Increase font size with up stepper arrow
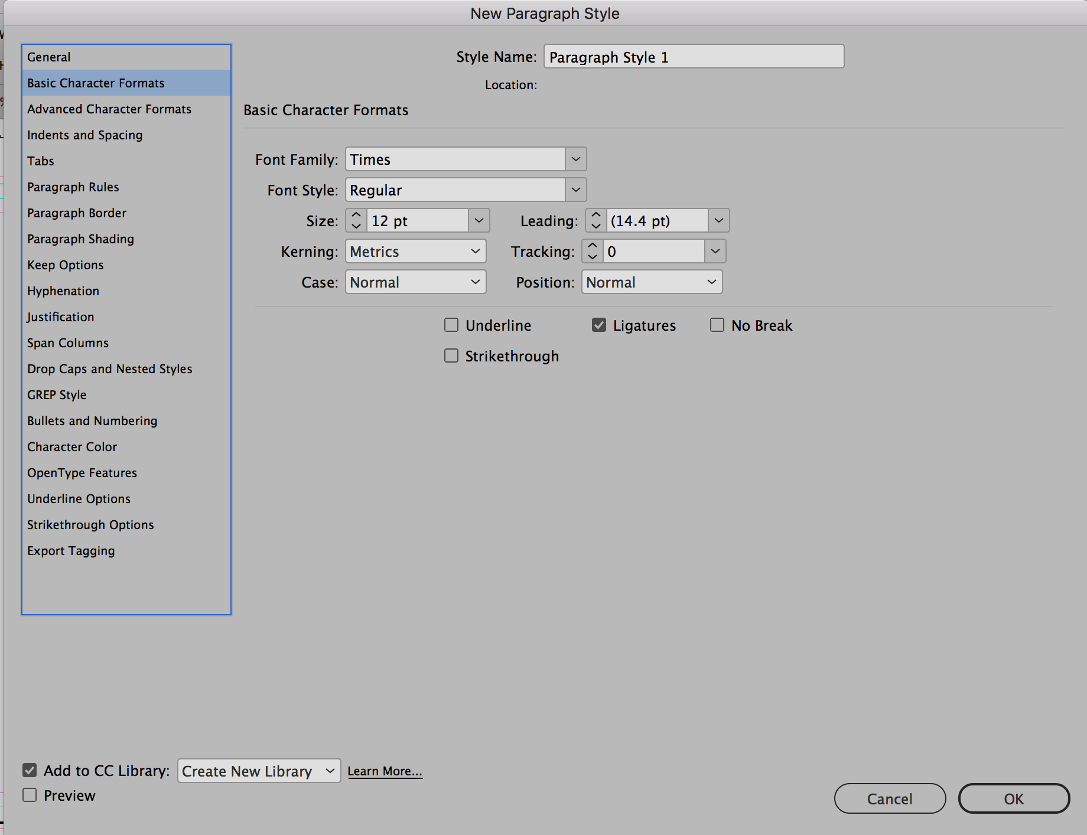This screenshot has height=835, width=1087. 356,215
